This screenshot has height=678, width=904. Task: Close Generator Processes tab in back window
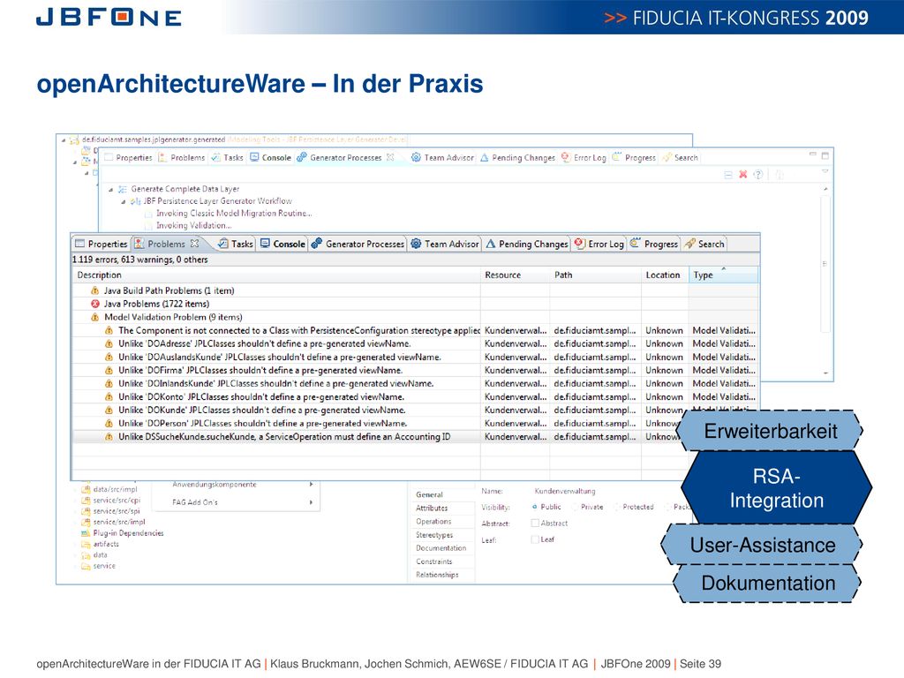(x=390, y=157)
